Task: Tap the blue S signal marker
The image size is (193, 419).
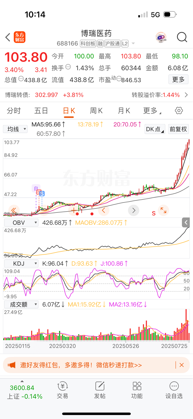Action: coord(42,194)
